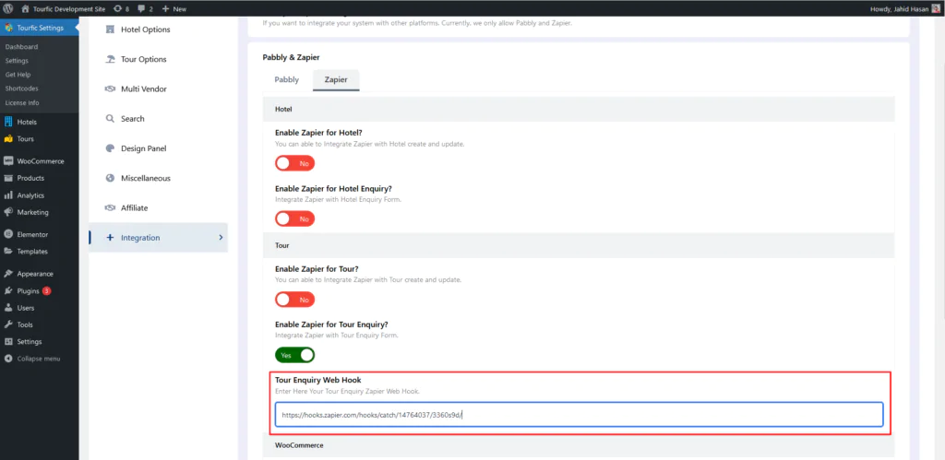Click the Settings sliders icon in sidebar
This screenshot has width=945, height=460.
click(x=7, y=341)
